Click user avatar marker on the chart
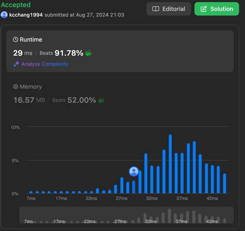 [134, 172]
